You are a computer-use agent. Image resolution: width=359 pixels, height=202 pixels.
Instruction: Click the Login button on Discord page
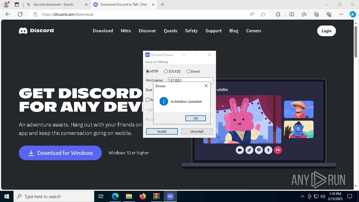point(326,31)
